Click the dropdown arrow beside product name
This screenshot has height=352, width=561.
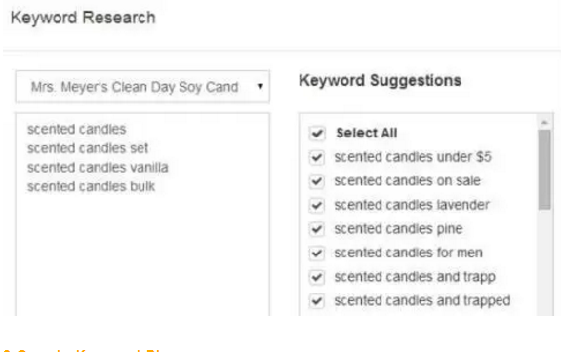(260, 86)
